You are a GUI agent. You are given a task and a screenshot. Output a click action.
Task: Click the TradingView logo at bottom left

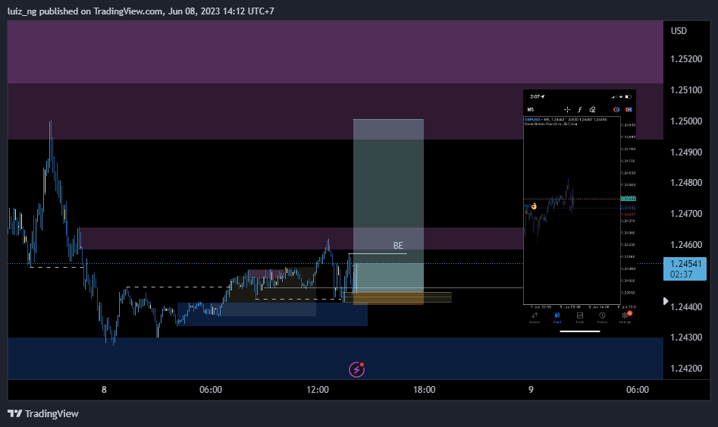[43, 413]
